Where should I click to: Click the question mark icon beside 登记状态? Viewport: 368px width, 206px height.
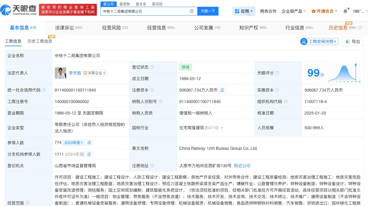point(152,67)
